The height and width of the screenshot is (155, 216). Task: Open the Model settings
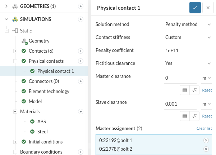35,101
